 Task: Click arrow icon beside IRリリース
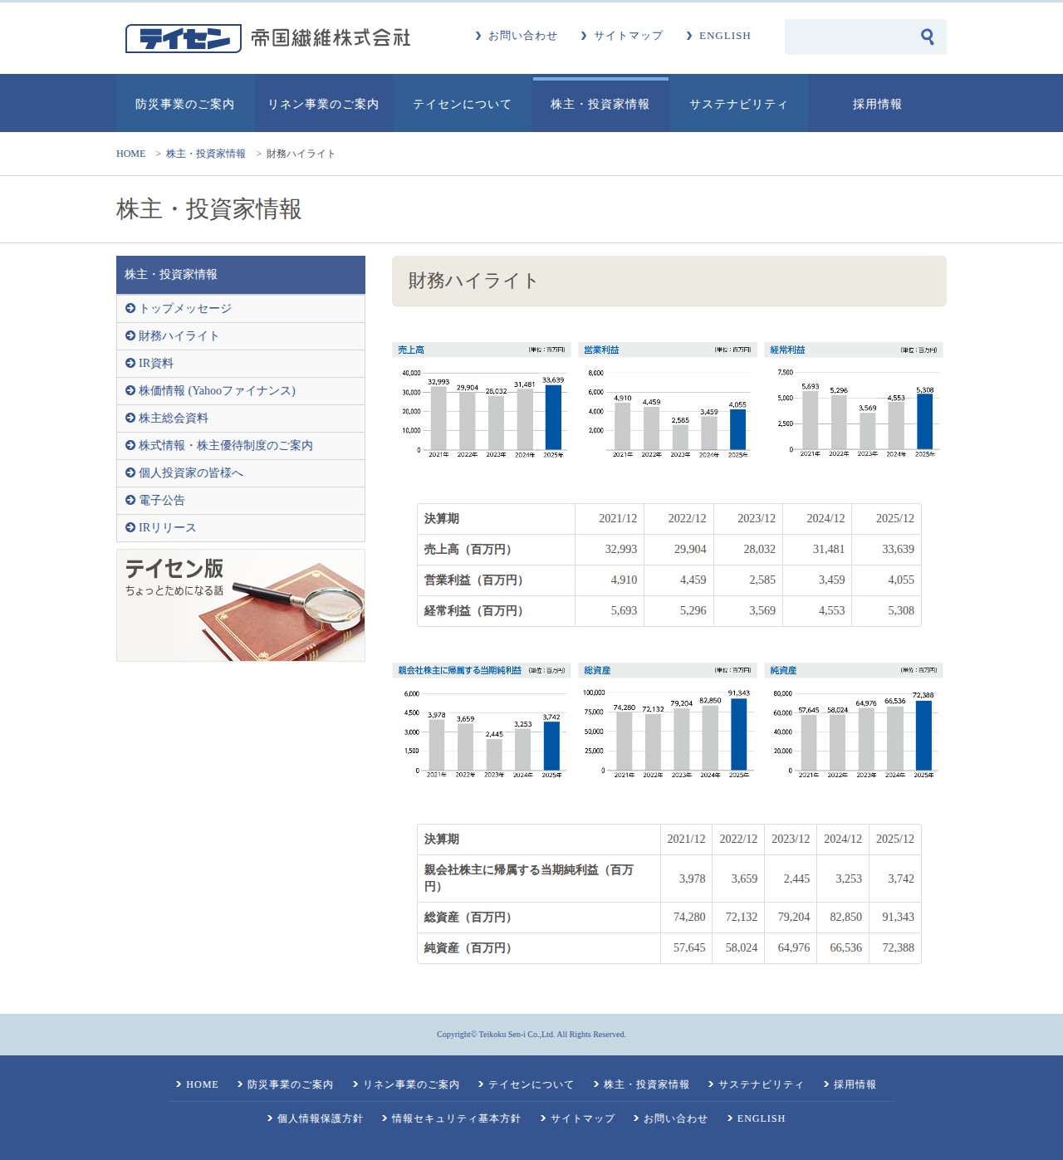tap(130, 527)
